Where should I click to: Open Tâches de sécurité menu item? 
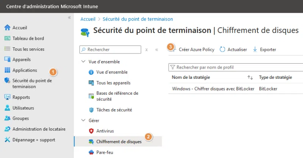pos(114,110)
